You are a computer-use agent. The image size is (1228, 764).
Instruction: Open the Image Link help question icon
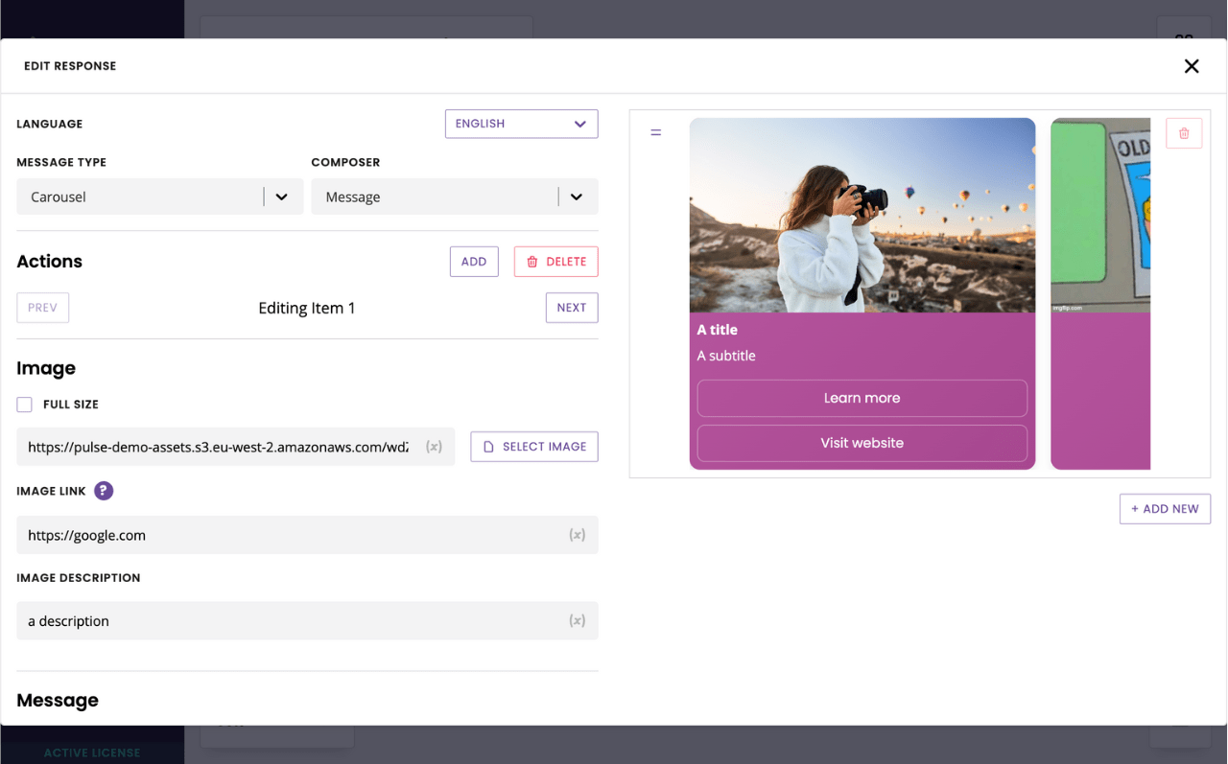click(x=104, y=491)
